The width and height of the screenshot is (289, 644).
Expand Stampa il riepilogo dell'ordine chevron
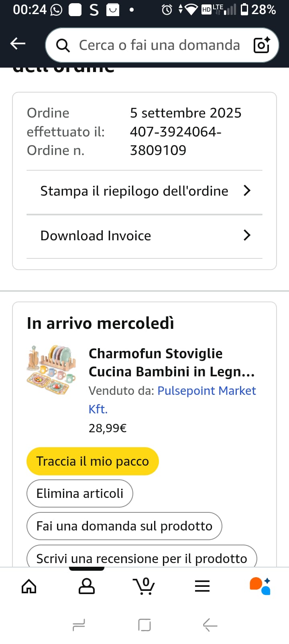tap(247, 191)
